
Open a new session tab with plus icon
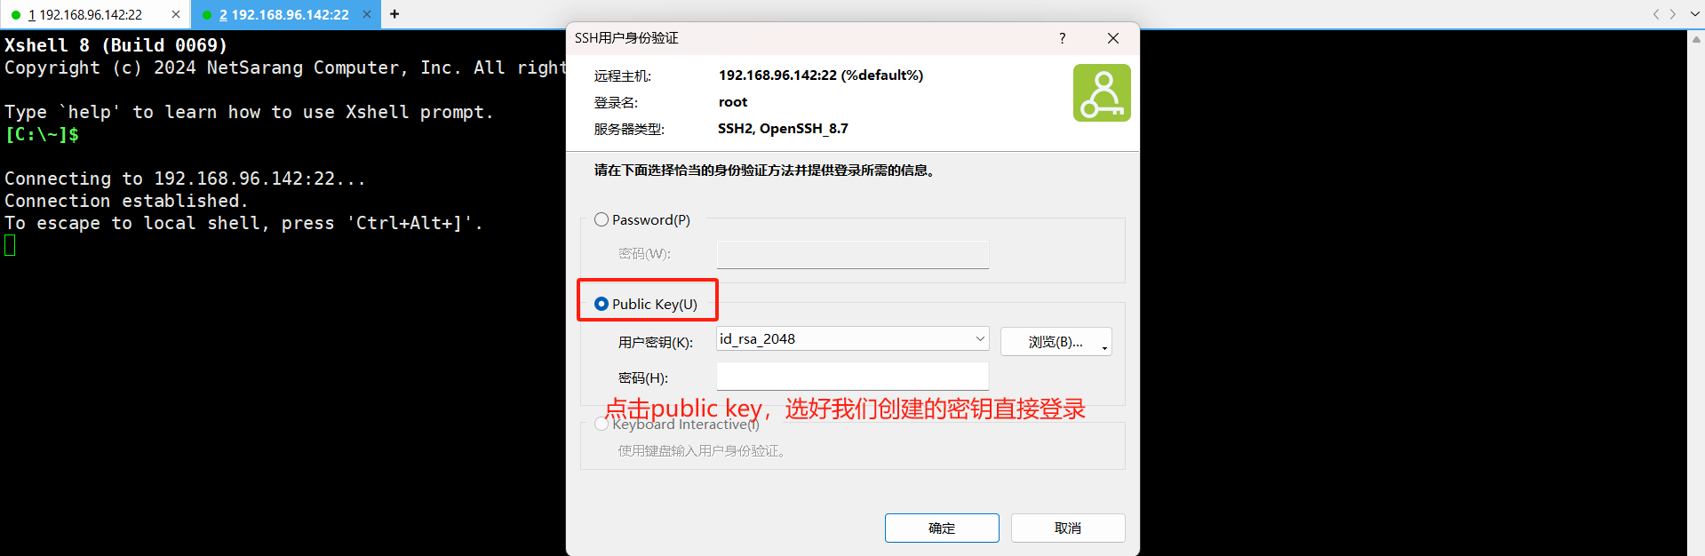[394, 14]
